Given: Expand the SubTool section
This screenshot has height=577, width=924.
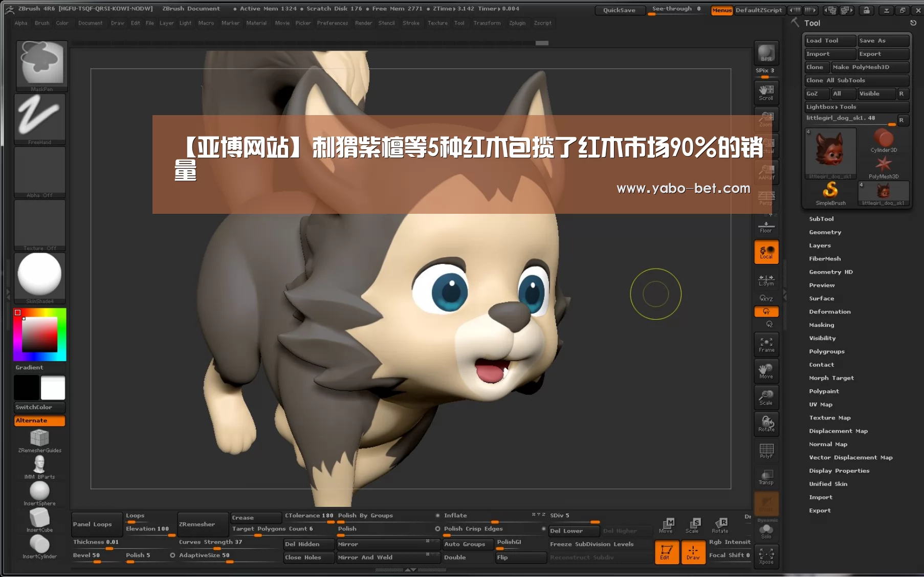Looking at the screenshot, I should [x=821, y=219].
